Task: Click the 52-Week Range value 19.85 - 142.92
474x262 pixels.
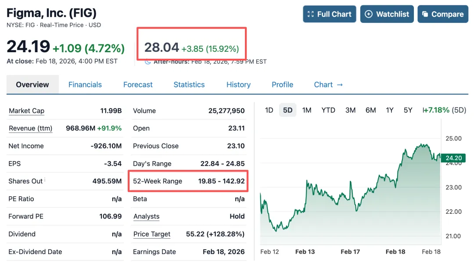Action: (221, 181)
